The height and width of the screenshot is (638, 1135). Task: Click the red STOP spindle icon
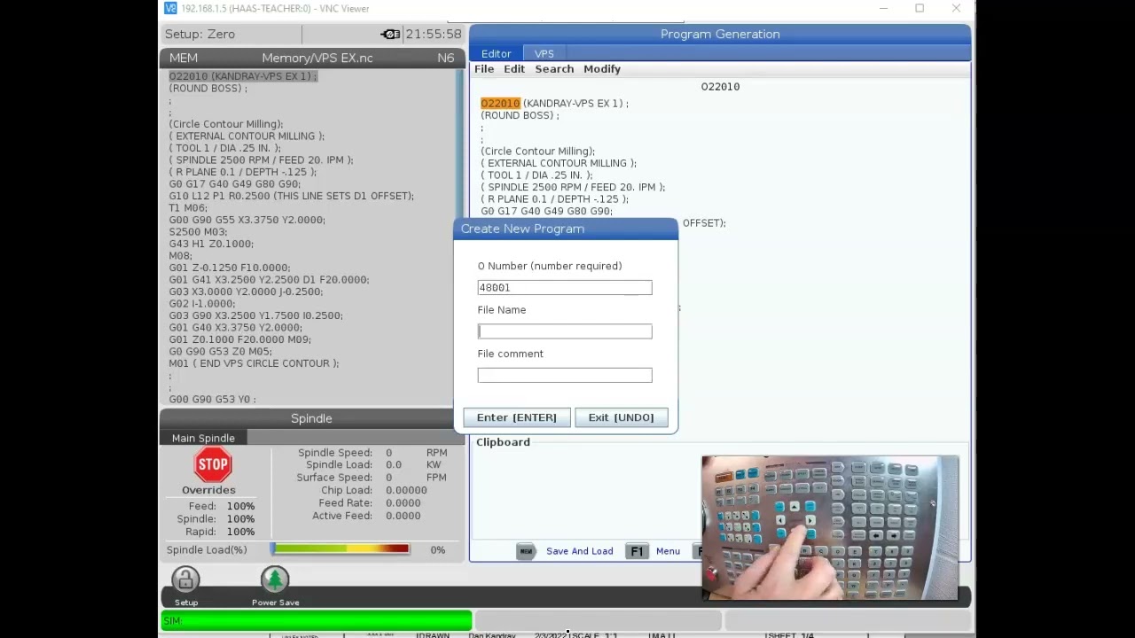tap(213, 464)
